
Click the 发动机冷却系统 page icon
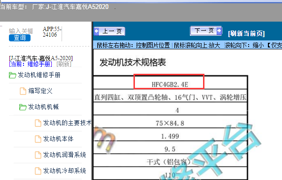coord(38,171)
